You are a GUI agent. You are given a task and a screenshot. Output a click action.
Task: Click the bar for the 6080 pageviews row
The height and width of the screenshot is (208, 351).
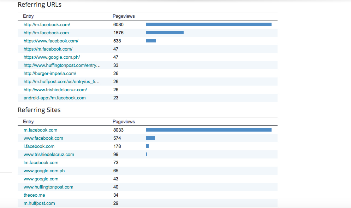(x=209, y=24)
